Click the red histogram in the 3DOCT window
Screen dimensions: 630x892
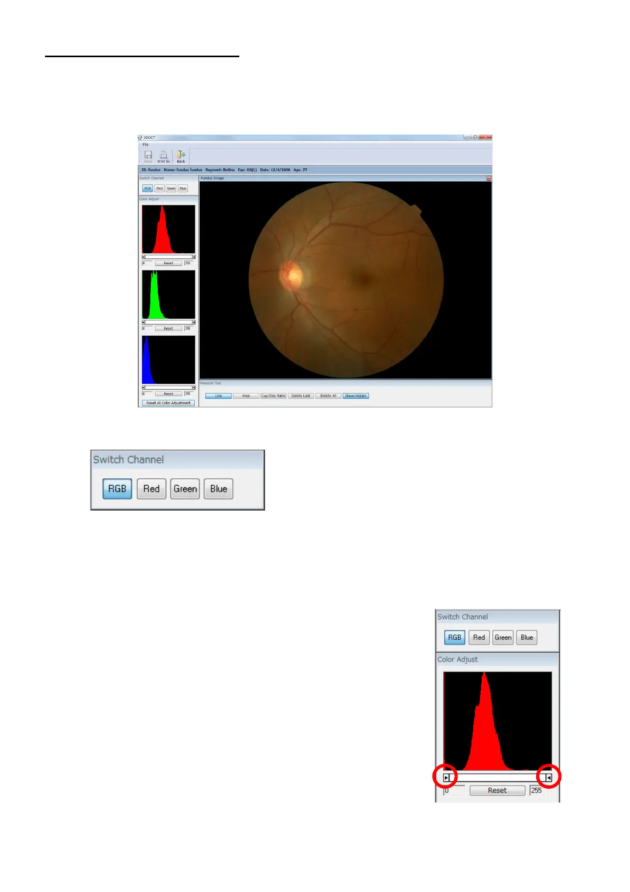(x=168, y=229)
